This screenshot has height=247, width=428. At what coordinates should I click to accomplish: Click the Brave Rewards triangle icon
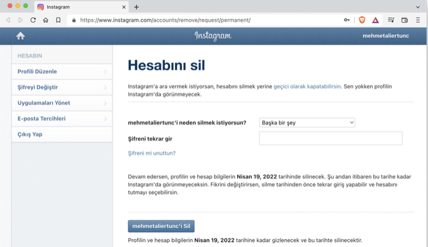375,20
